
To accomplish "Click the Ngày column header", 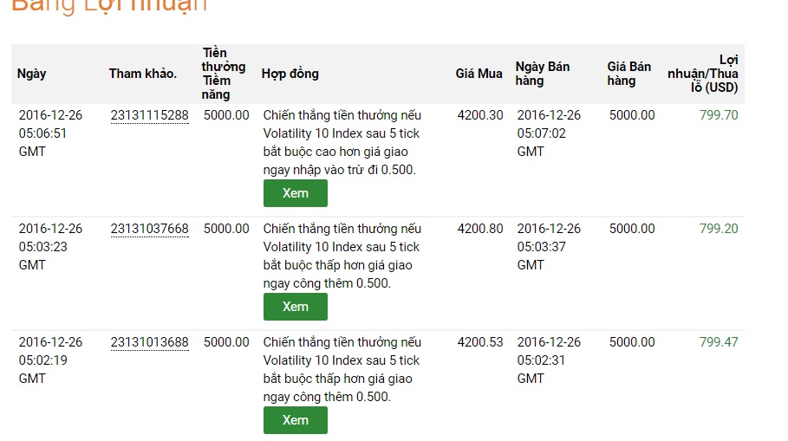I will pyautogui.click(x=32, y=74).
